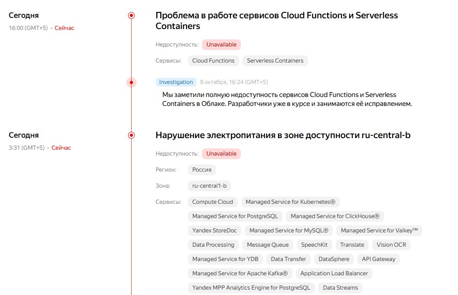Click the Россия region tag
This screenshot has height=295, width=458.
[x=202, y=170]
